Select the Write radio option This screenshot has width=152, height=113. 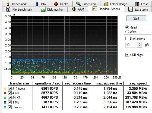tap(131, 32)
